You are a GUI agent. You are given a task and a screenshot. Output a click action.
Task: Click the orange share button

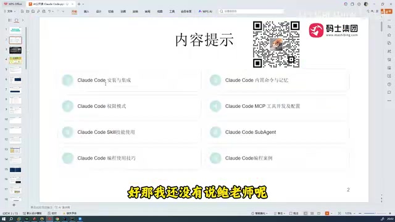[386, 11]
